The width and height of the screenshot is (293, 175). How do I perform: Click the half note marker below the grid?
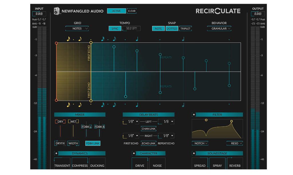[x=183, y=105]
